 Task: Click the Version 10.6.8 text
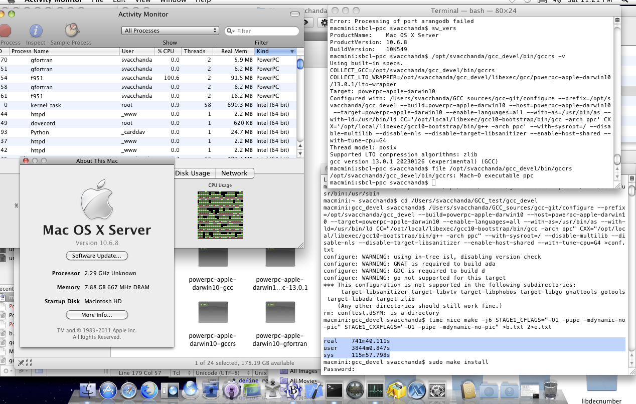[97, 243]
